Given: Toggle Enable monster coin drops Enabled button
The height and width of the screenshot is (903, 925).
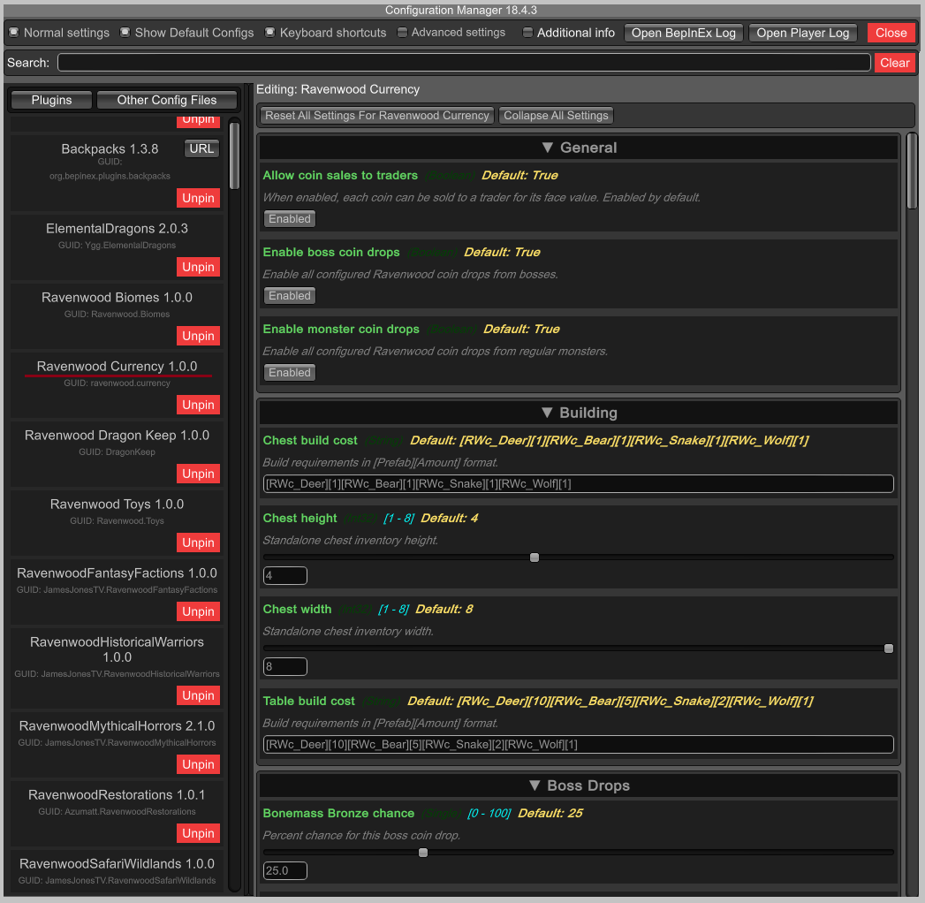Looking at the screenshot, I should click(x=290, y=372).
